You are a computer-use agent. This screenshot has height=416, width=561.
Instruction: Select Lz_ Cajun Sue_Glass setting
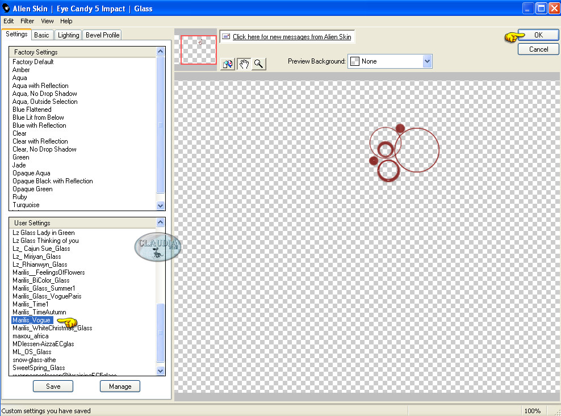click(41, 249)
